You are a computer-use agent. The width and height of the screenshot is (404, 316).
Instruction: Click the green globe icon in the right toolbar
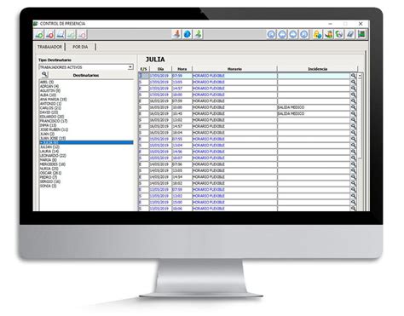point(339,34)
